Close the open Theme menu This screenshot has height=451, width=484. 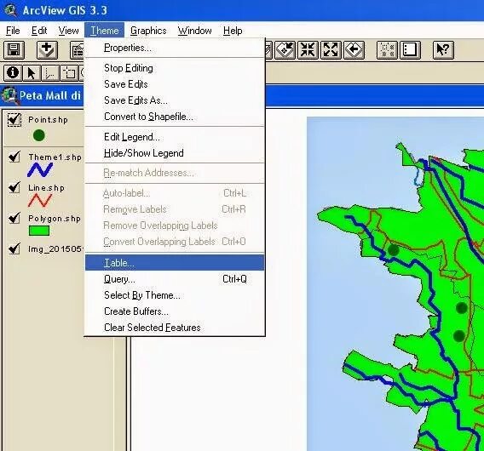coord(104,31)
